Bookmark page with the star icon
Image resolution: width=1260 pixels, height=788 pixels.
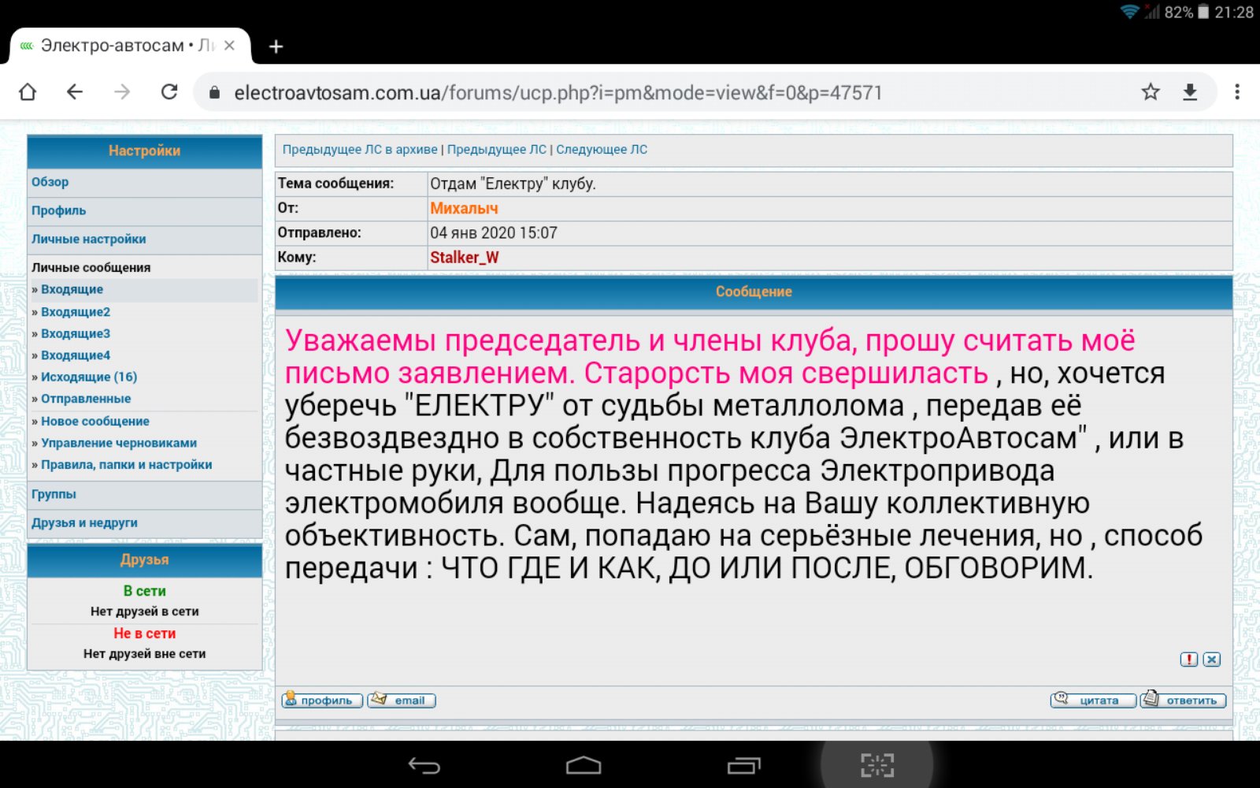[1151, 92]
